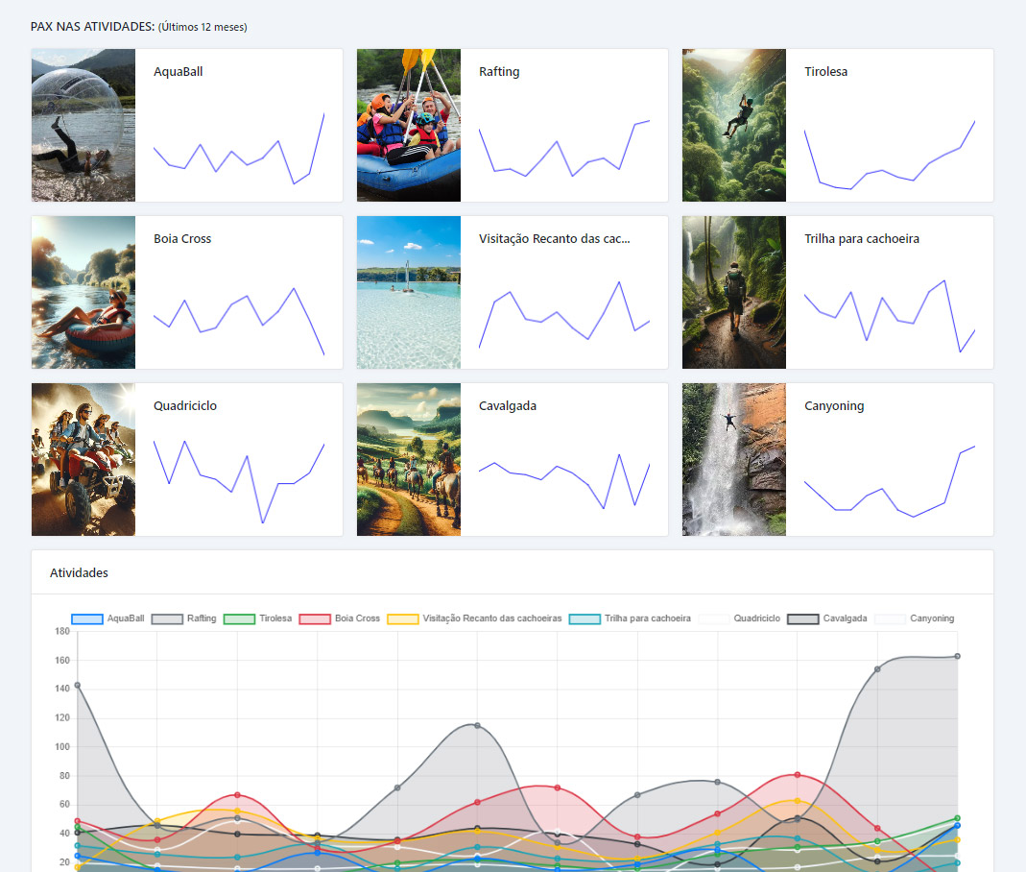Hide the Canyoning series via its legend

pos(931,618)
